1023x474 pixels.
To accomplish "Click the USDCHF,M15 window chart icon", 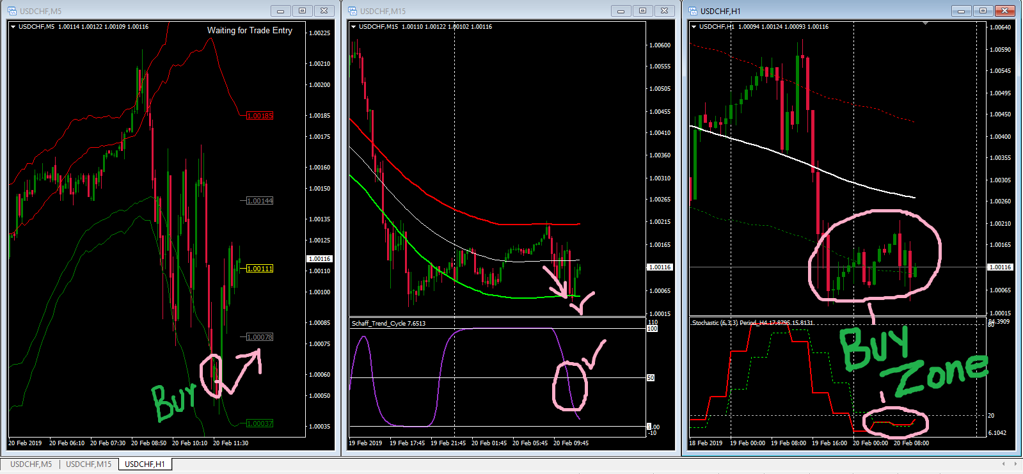I will (353, 11).
